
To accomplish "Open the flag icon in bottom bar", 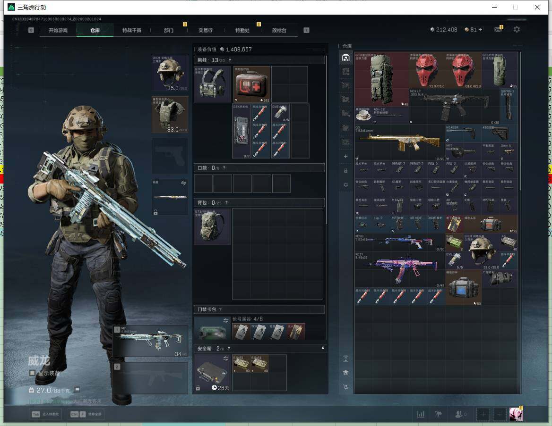I will coord(439,414).
